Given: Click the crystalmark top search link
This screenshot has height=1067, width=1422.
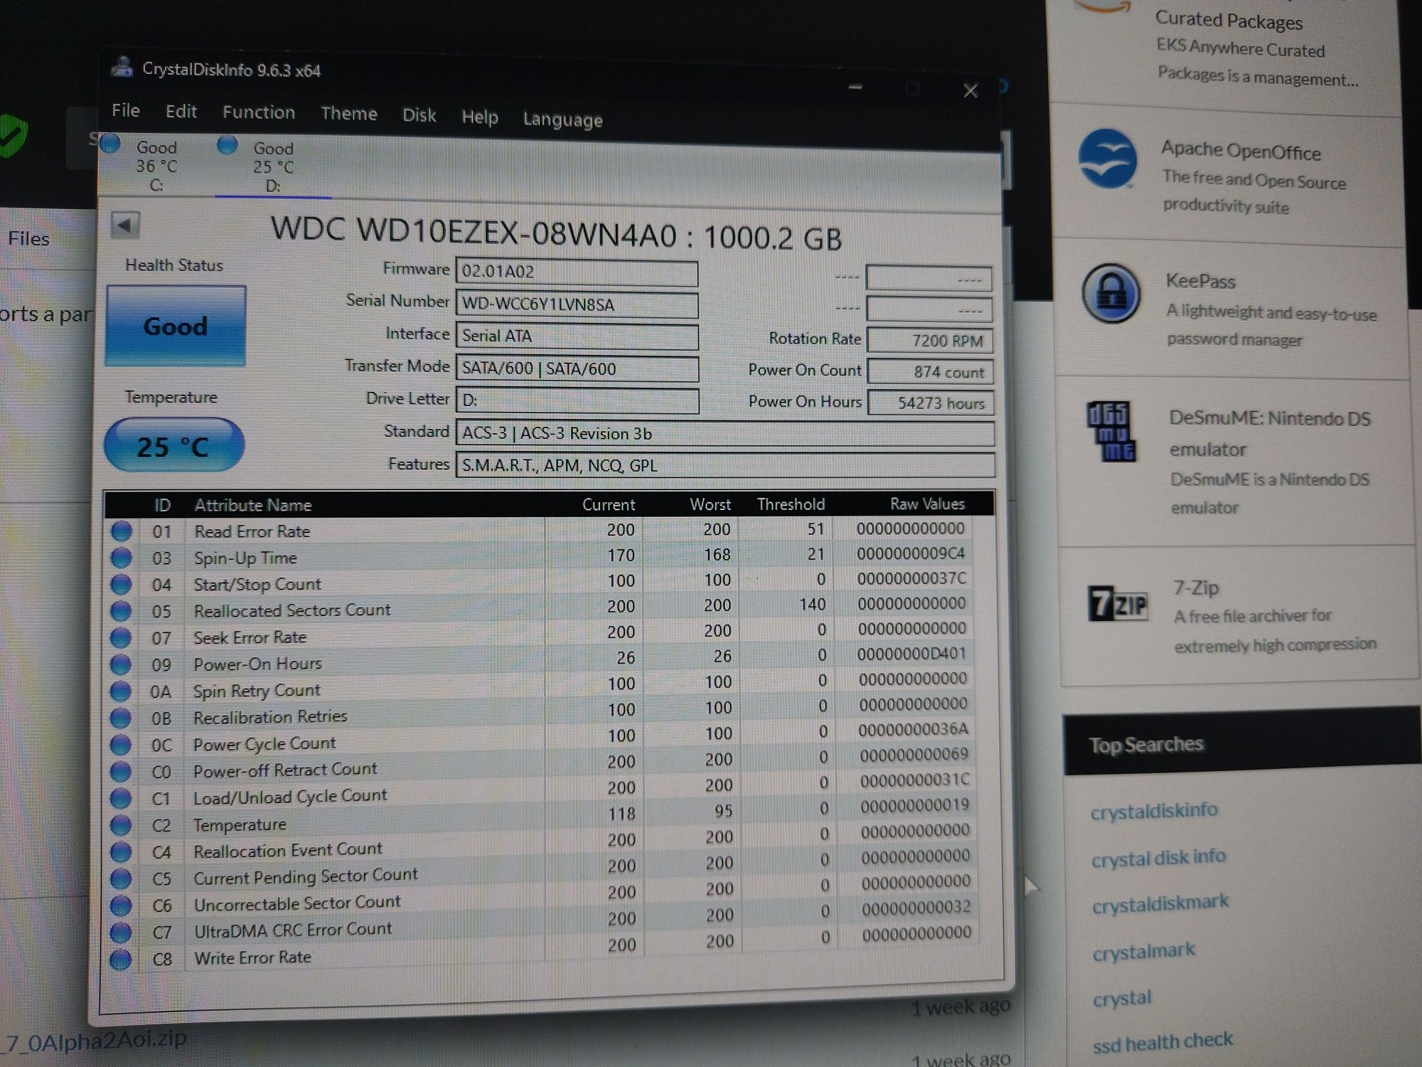Looking at the screenshot, I should coord(1144,951).
